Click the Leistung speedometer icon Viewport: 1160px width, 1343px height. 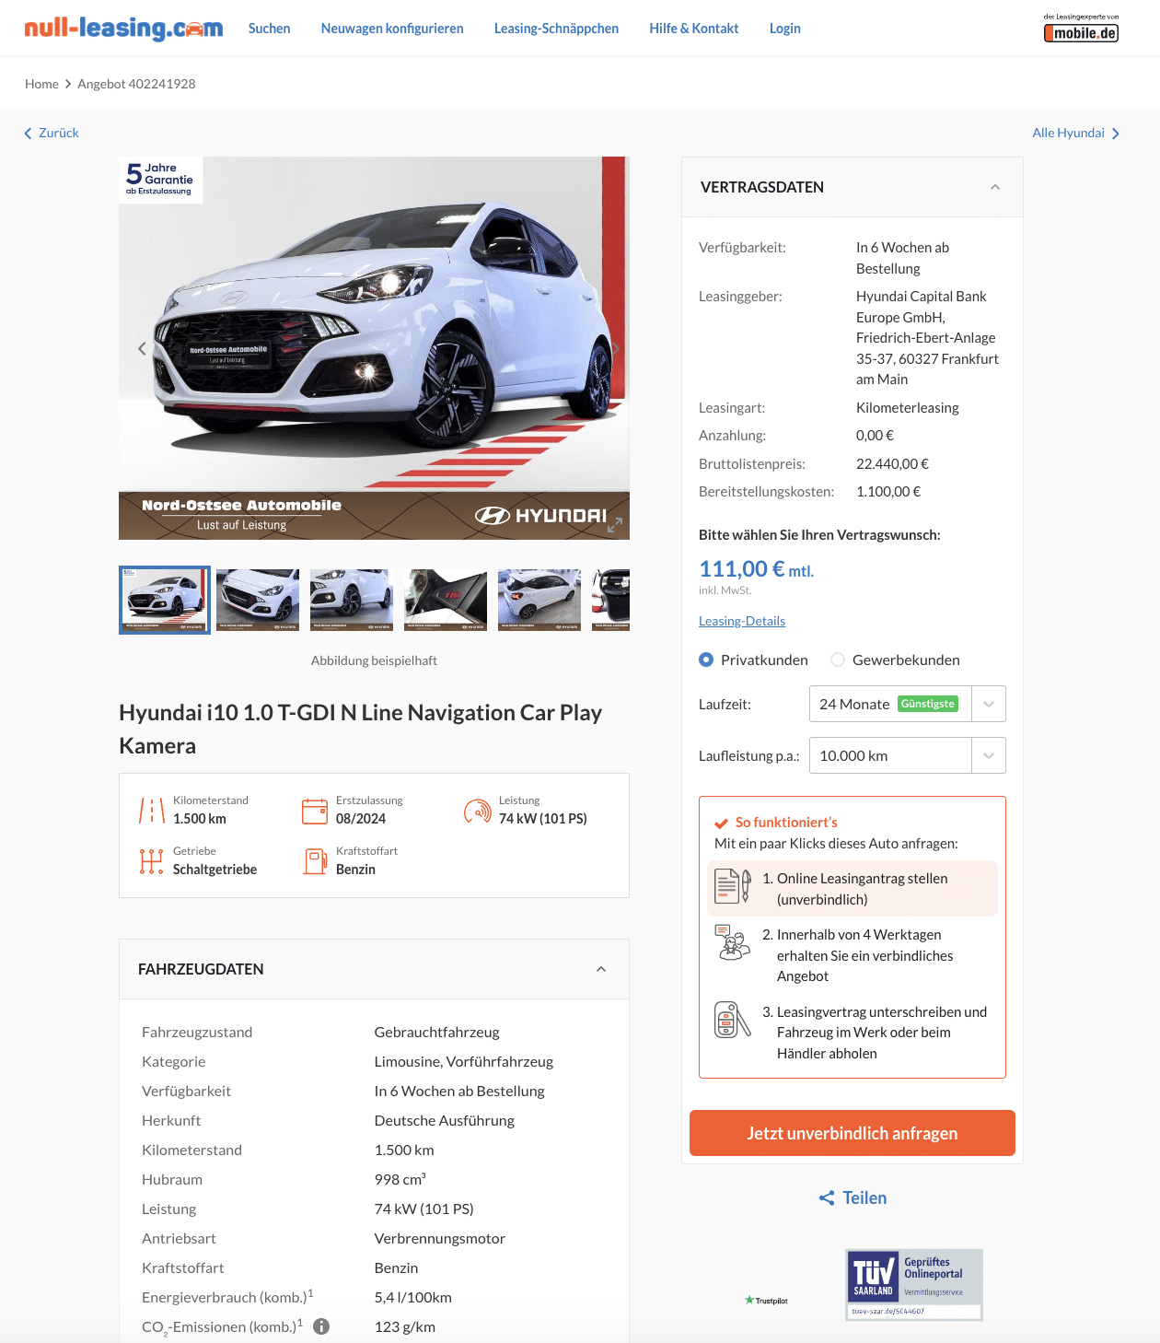click(478, 811)
